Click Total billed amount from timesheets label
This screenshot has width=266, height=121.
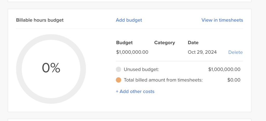coord(163,80)
